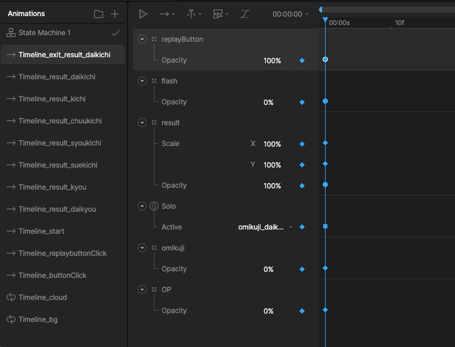Select flash Opacity keyframe on timeline
The height and width of the screenshot is (347, 455).
(325, 101)
